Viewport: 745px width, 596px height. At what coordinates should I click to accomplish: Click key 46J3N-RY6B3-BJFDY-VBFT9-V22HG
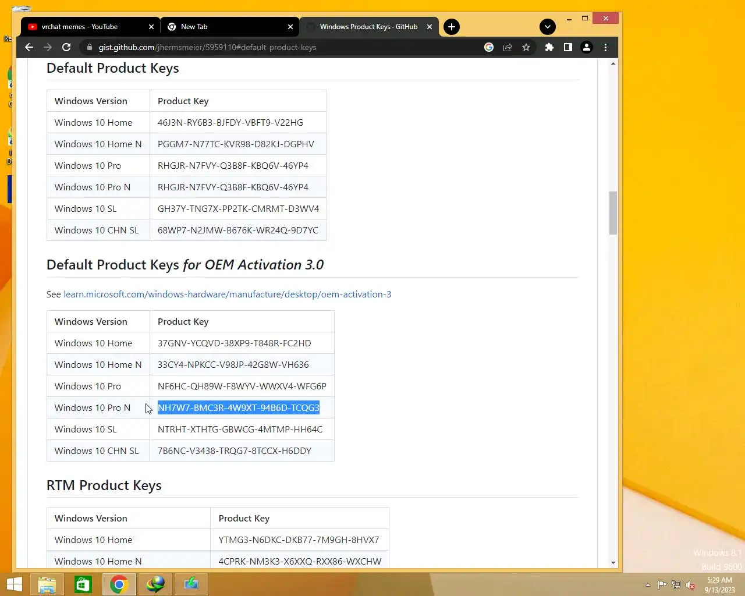point(230,123)
